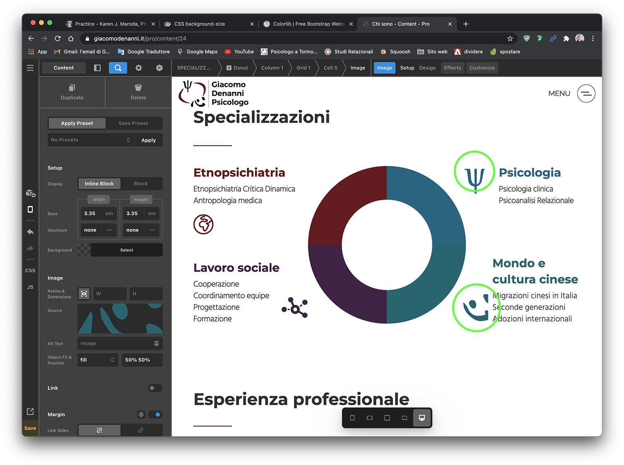This screenshot has width=624, height=465.
Task: Select the extra-small phone breakpoint icon
Action: [352, 418]
